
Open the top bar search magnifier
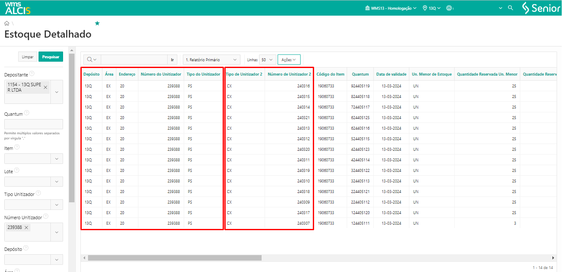[511, 8]
